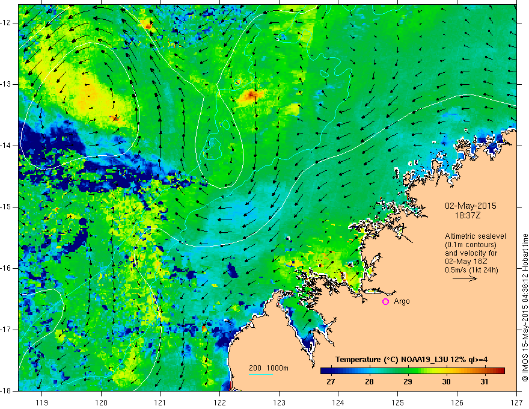Screen dimensions: 529x409
Task: Click the '02-May-2015' date text
Action: 470,206
